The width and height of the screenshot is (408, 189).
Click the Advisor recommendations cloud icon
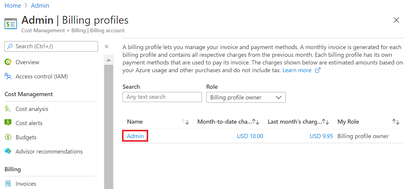pos(8,151)
